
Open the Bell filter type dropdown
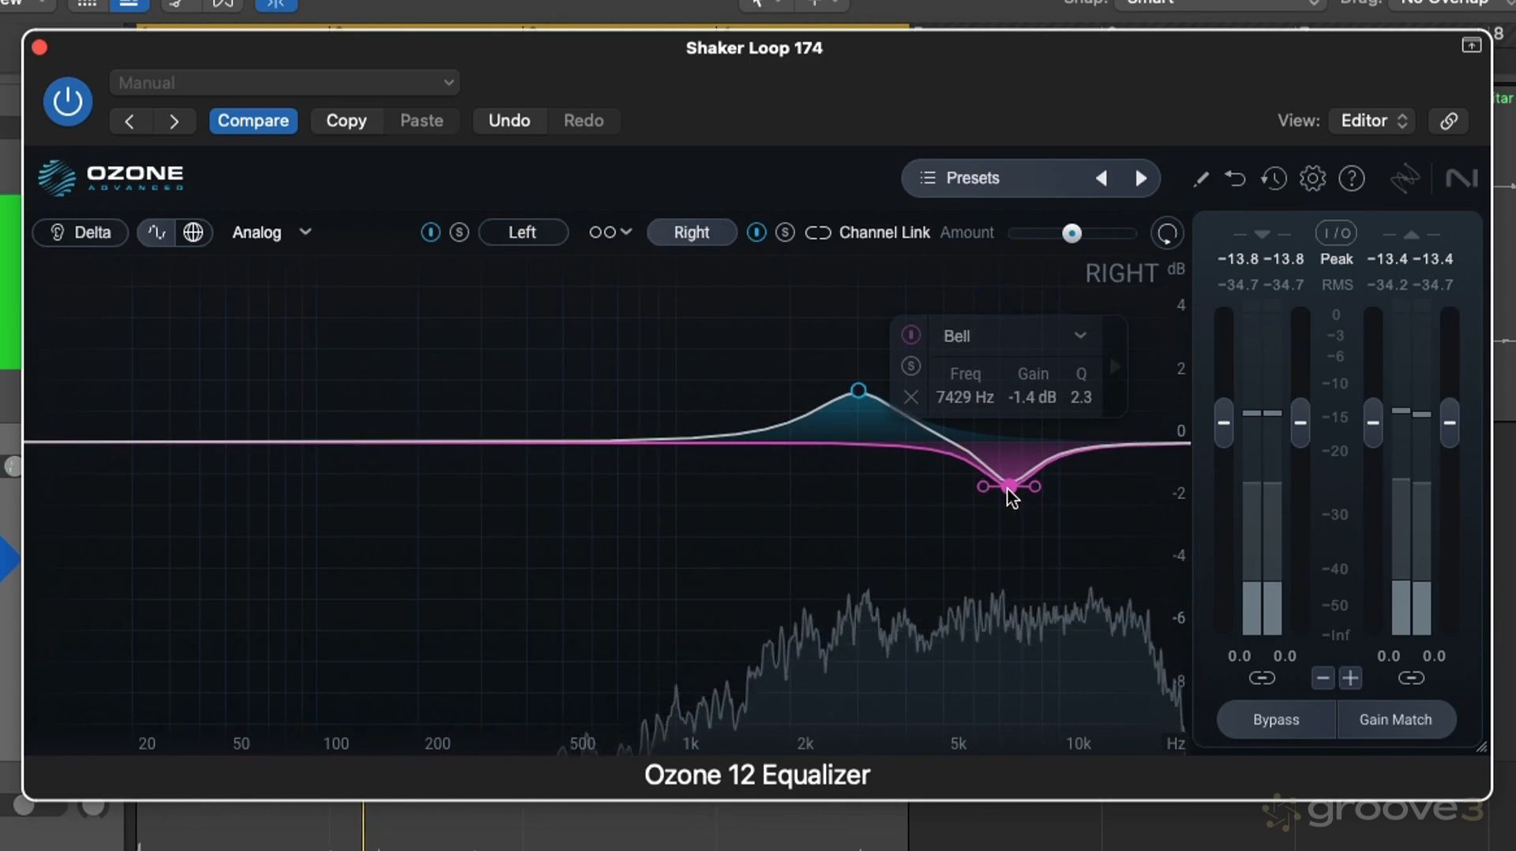1015,336
